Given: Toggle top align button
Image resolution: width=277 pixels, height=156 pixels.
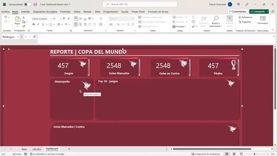Looking at the screenshot, I should click(x=76, y=19).
